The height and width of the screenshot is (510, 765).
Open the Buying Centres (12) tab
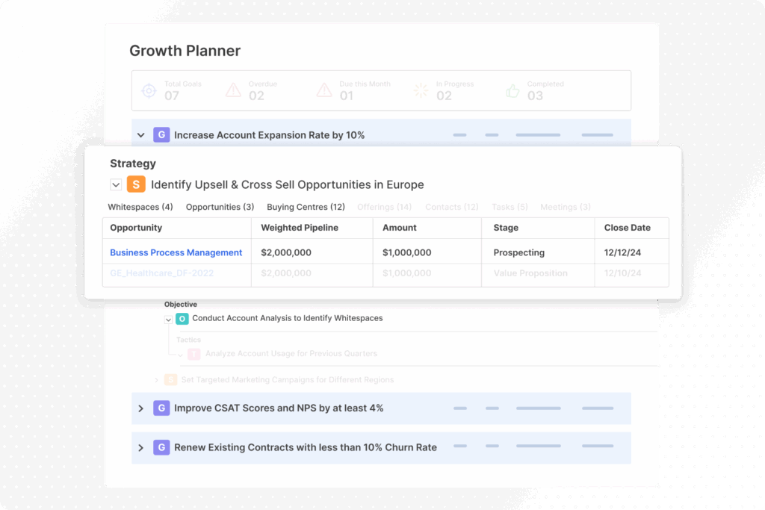tap(306, 207)
